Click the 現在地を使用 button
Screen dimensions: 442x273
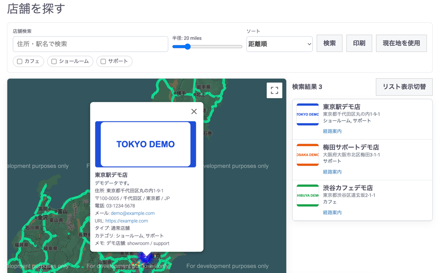pyautogui.click(x=401, y=43)
